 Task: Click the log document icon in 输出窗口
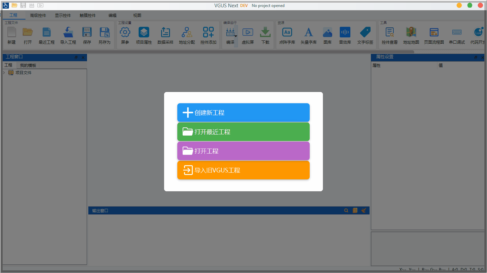click(x=355, y=210)
